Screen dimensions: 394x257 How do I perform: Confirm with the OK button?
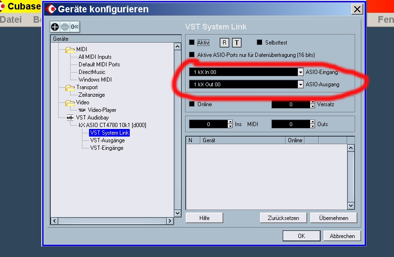[301, 236]
